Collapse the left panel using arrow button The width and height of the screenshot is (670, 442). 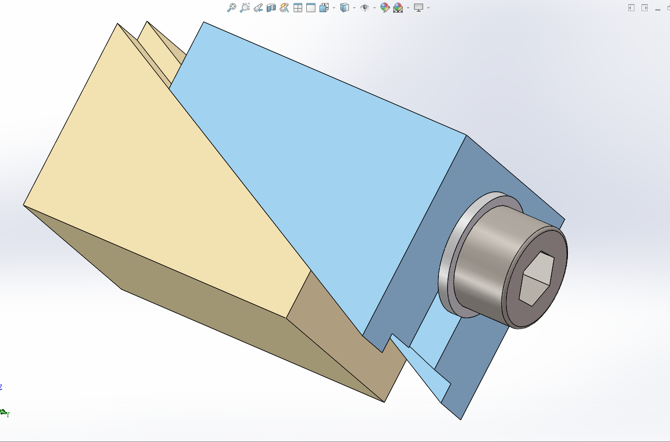click(x=631, y=8)
